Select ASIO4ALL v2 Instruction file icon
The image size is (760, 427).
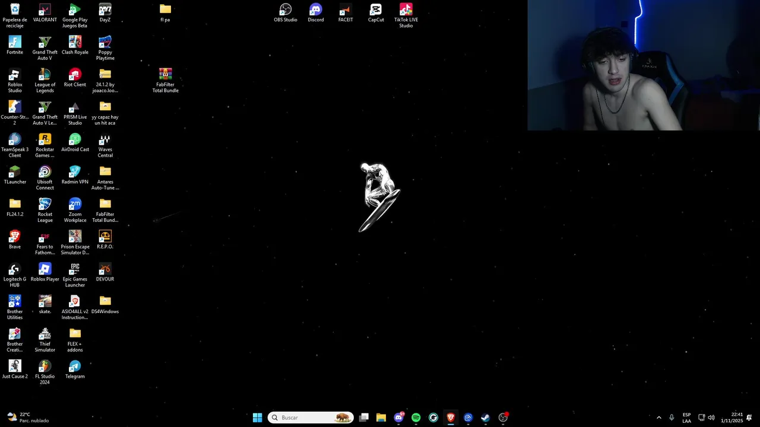pos(75,307)
